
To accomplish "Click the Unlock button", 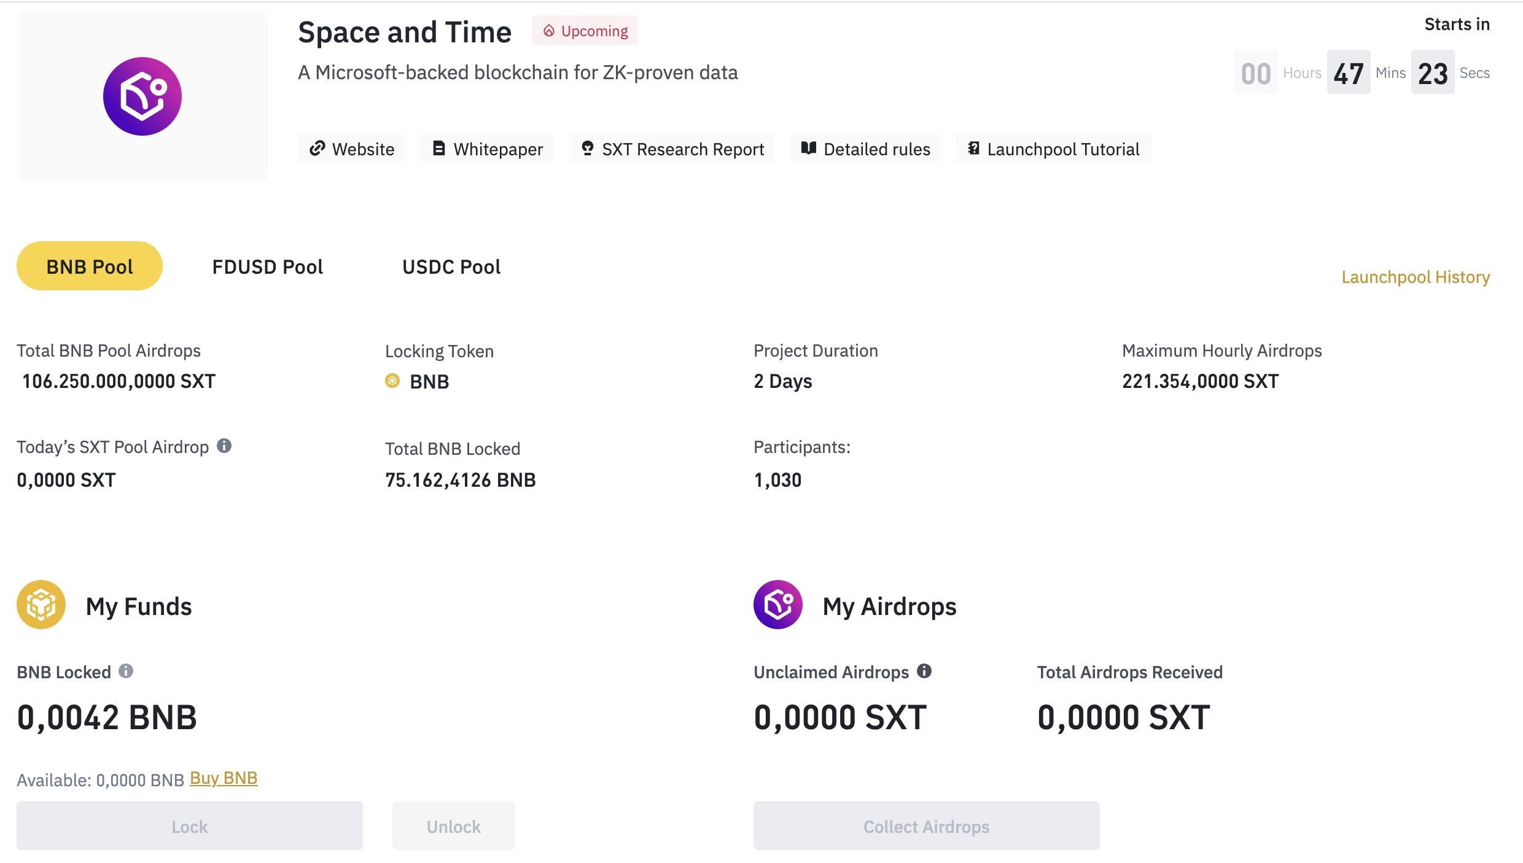I will 454,826.
